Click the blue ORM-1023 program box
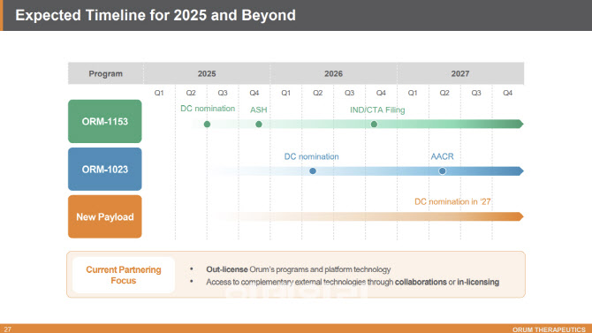This screenshot has height=333, width=592. pyautogui.click(x=105, y=169)
